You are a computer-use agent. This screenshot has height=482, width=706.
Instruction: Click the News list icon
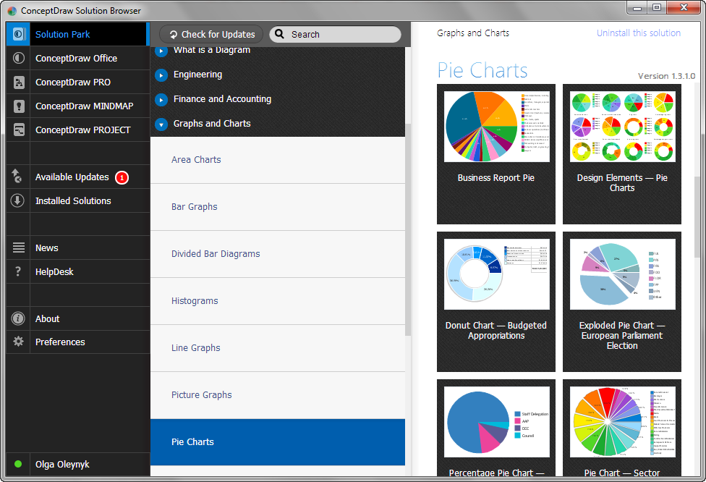[19, 248]
